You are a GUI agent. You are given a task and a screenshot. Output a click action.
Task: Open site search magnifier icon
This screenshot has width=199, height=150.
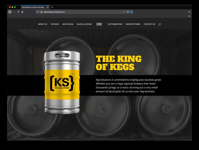pyautogui.click(x=160, y=24)
